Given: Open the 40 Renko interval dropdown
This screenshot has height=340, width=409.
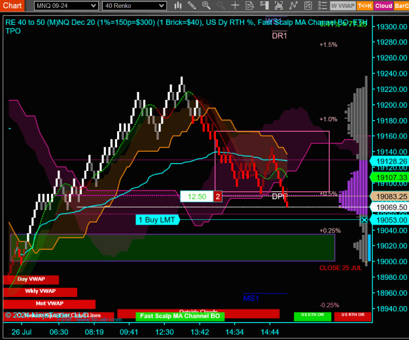Looking at the screenshot, I should tap(134, 6).
